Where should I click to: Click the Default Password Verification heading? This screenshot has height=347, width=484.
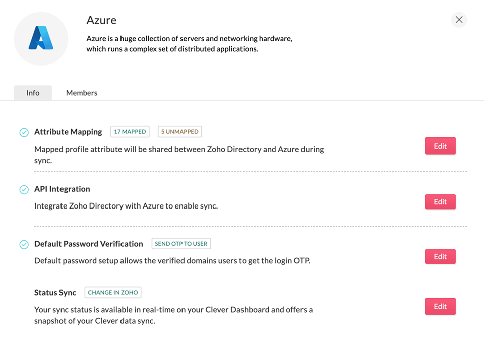coord(89,244)
